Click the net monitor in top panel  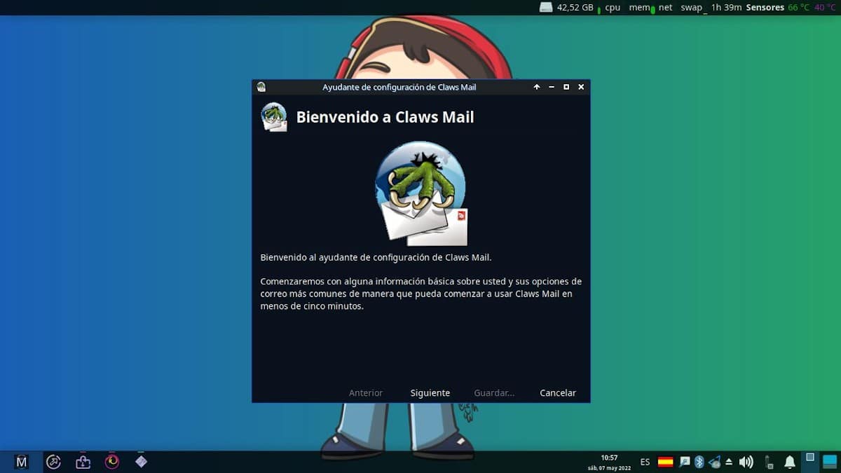coord(665,8)
